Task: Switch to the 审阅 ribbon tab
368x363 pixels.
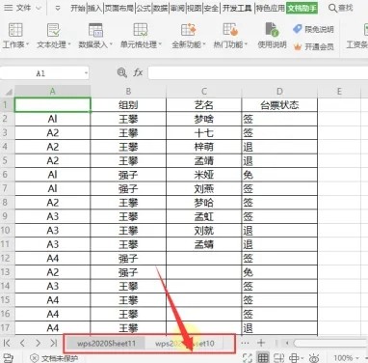Action: [x=177, y=8]
